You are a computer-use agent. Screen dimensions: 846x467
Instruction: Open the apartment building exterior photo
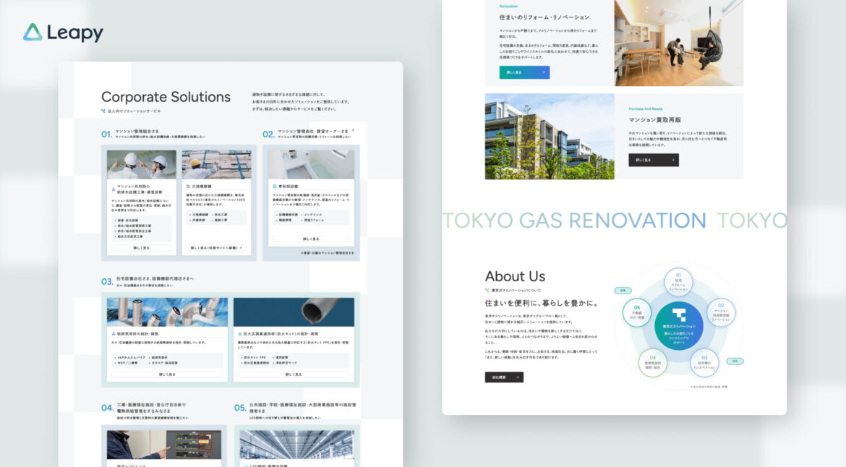(550, 137)
